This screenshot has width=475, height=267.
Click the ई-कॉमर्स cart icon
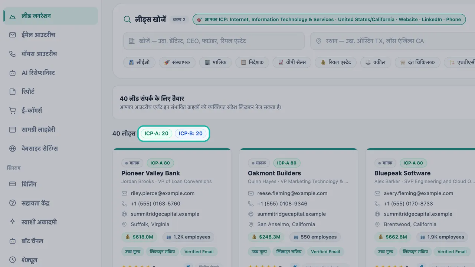(13, 111)
